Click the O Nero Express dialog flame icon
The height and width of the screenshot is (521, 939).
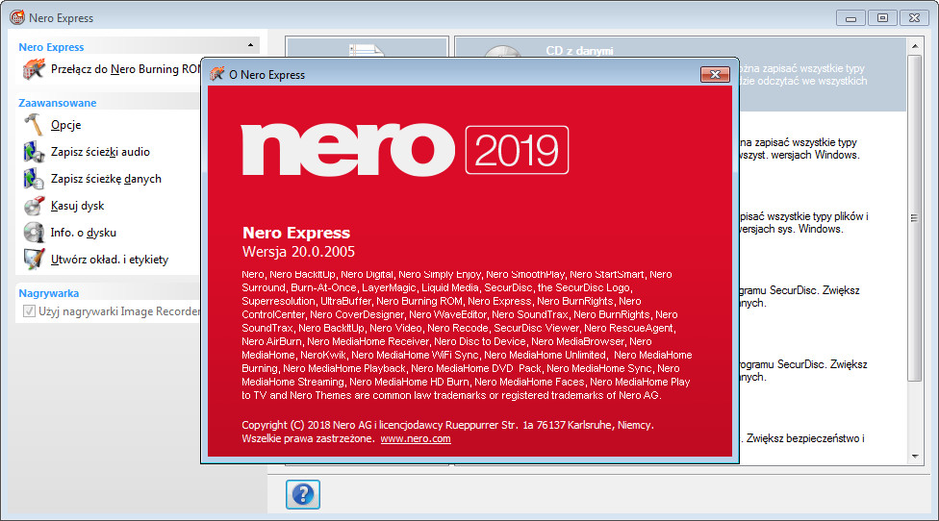(216, 74)
